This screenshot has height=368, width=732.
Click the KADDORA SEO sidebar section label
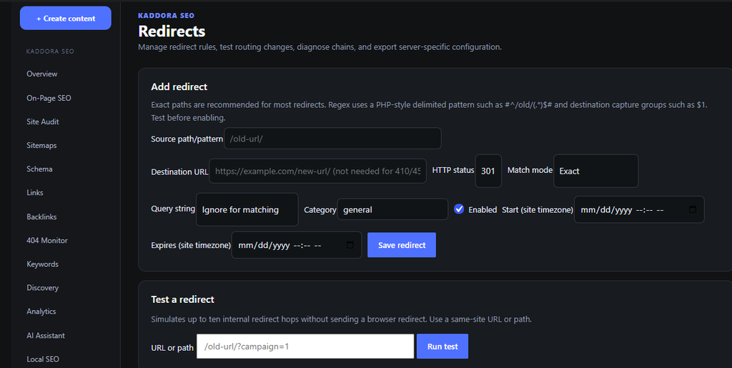tap(50, 51)
